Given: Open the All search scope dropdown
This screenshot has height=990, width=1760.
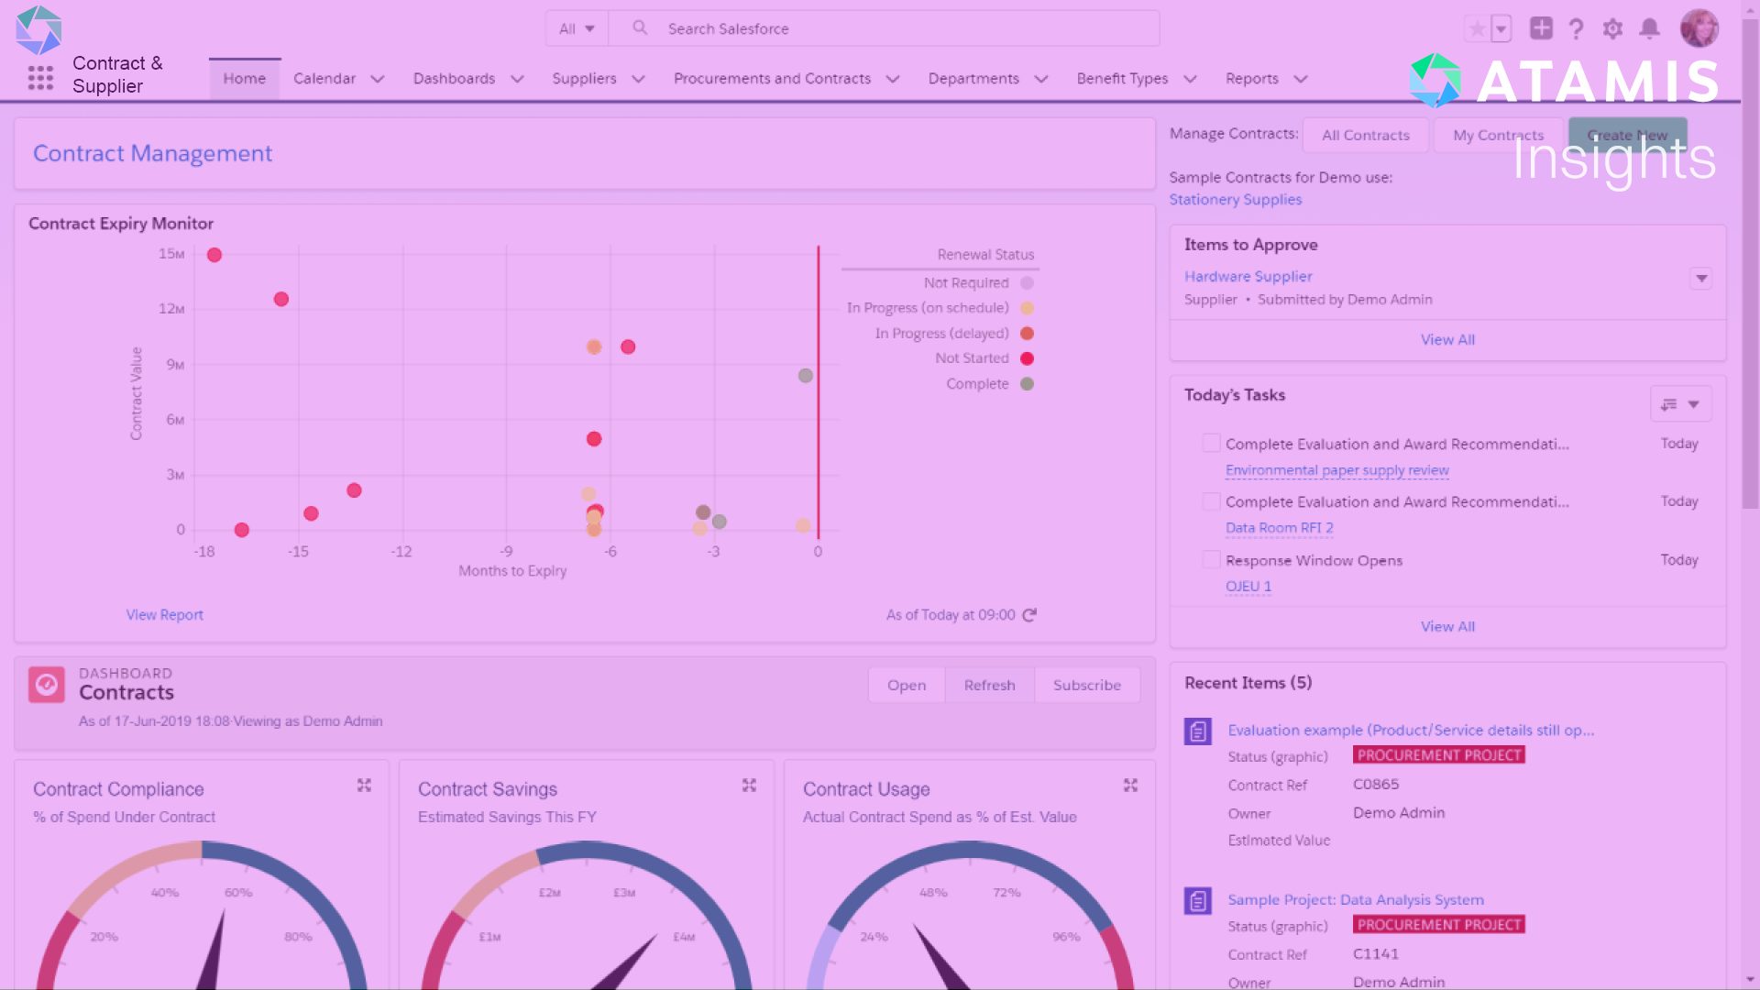Looking at the screenshot, I should pyautogui.click(x=577, y=28).
